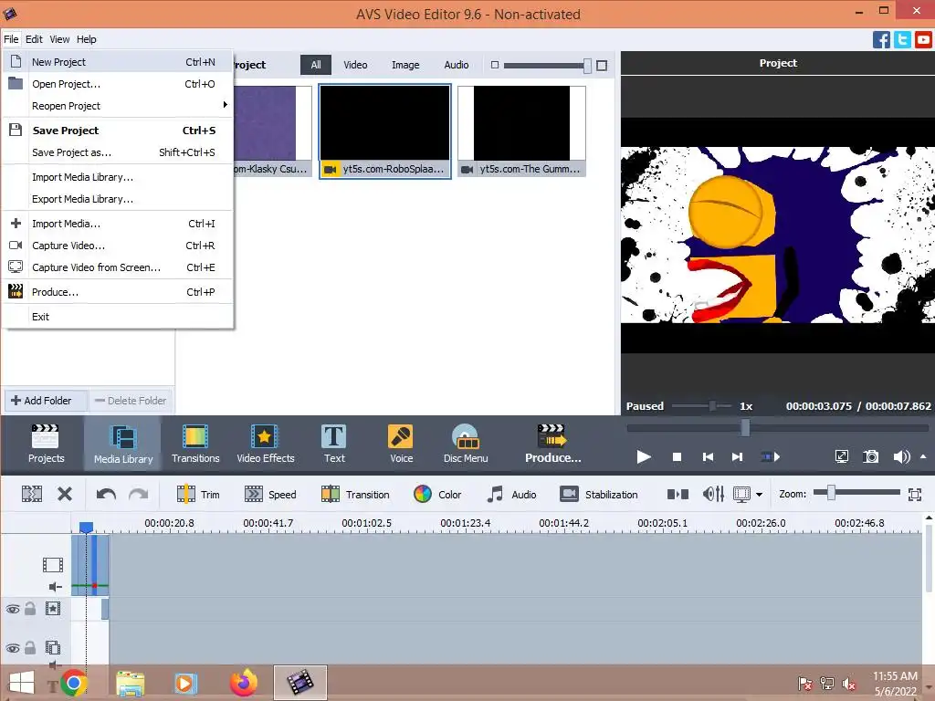Screen dimensions: 935x701
Task: Switch preview to full screen
Action: (x=841, y=457)
